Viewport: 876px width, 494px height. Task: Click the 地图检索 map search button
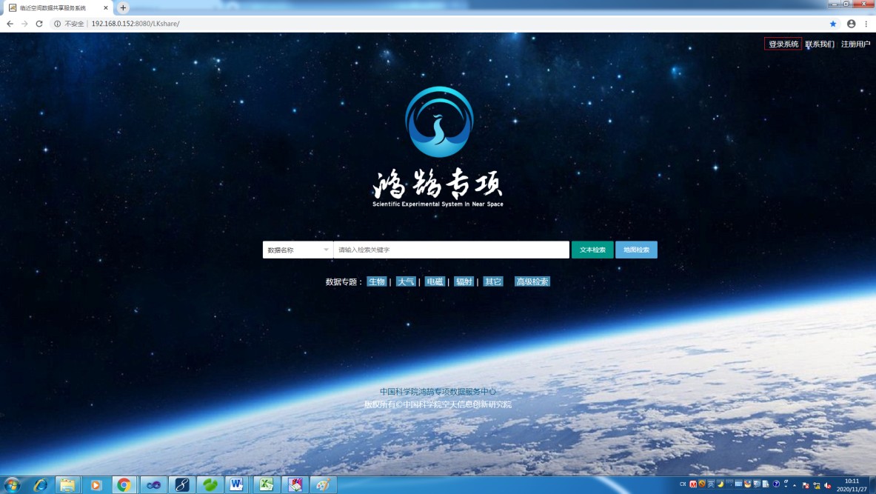(635, 250)
